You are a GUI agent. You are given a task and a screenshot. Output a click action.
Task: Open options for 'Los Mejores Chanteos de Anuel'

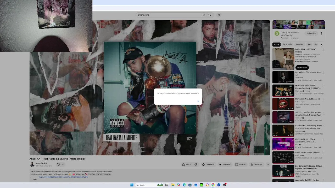click(x=324, y=73)
